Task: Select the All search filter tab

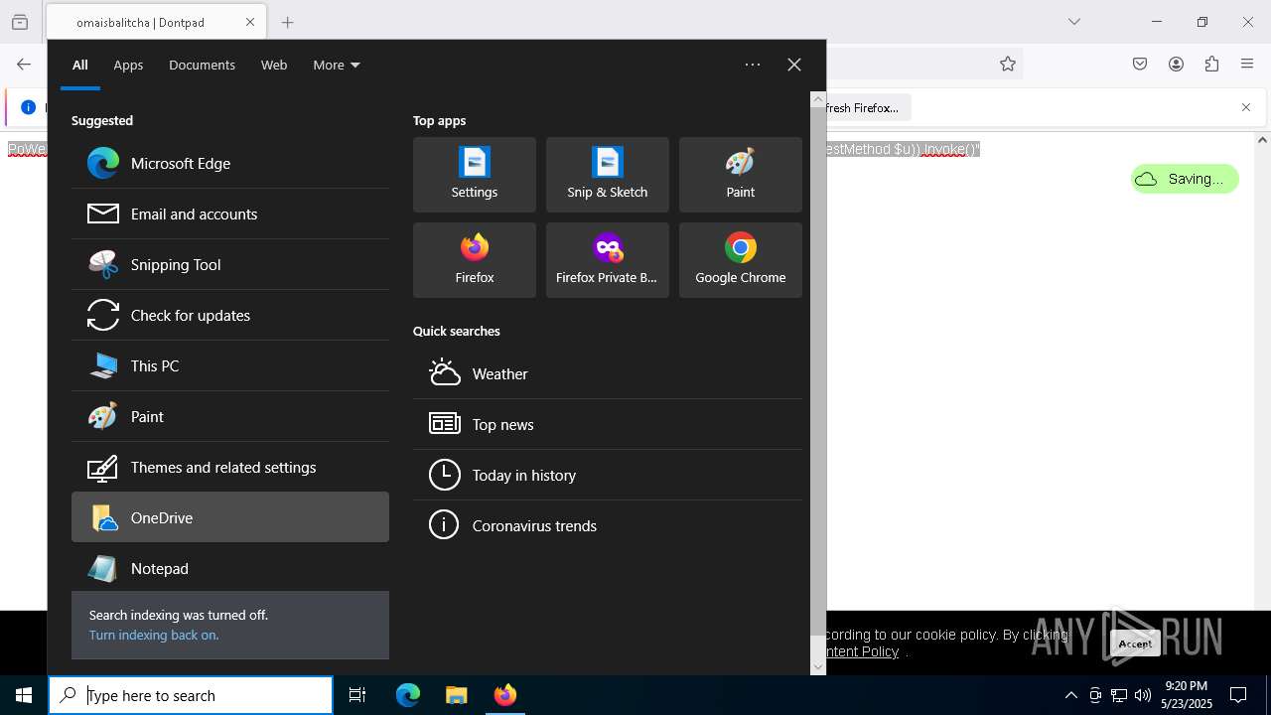Action: (x=80, y=65)
